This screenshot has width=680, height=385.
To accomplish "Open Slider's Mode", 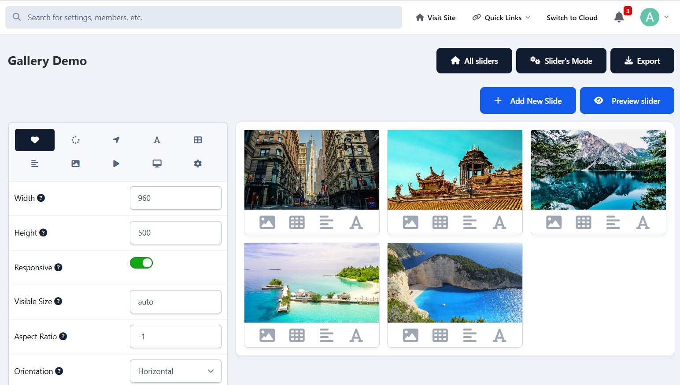I will [561, 61].
